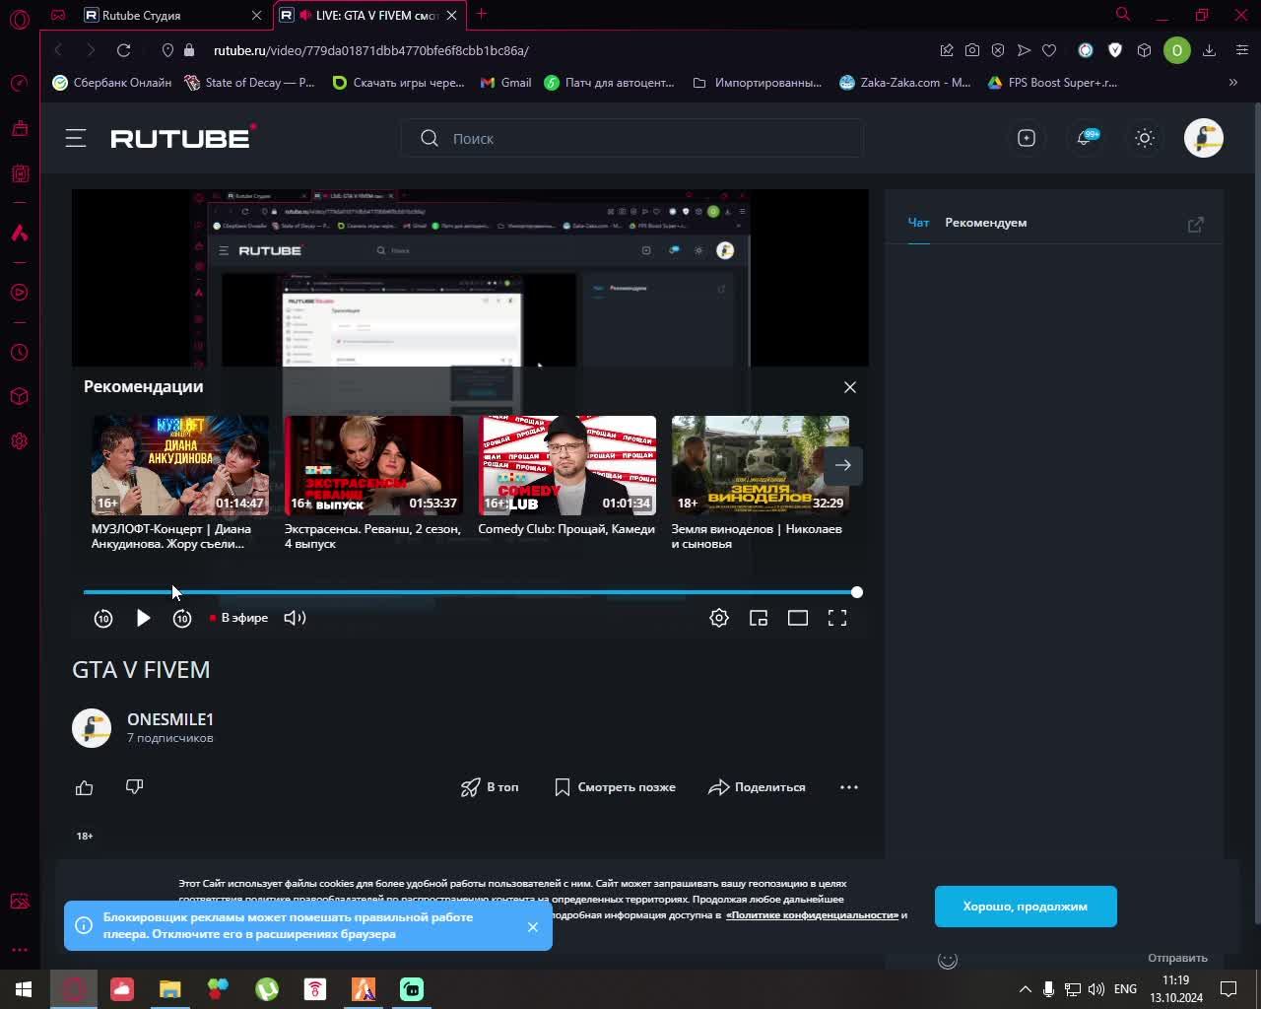Viewport: 1261px width, 1009px height.
Task: Open the ONESMILE1 channel avatar
Action: tap(92, 728)
